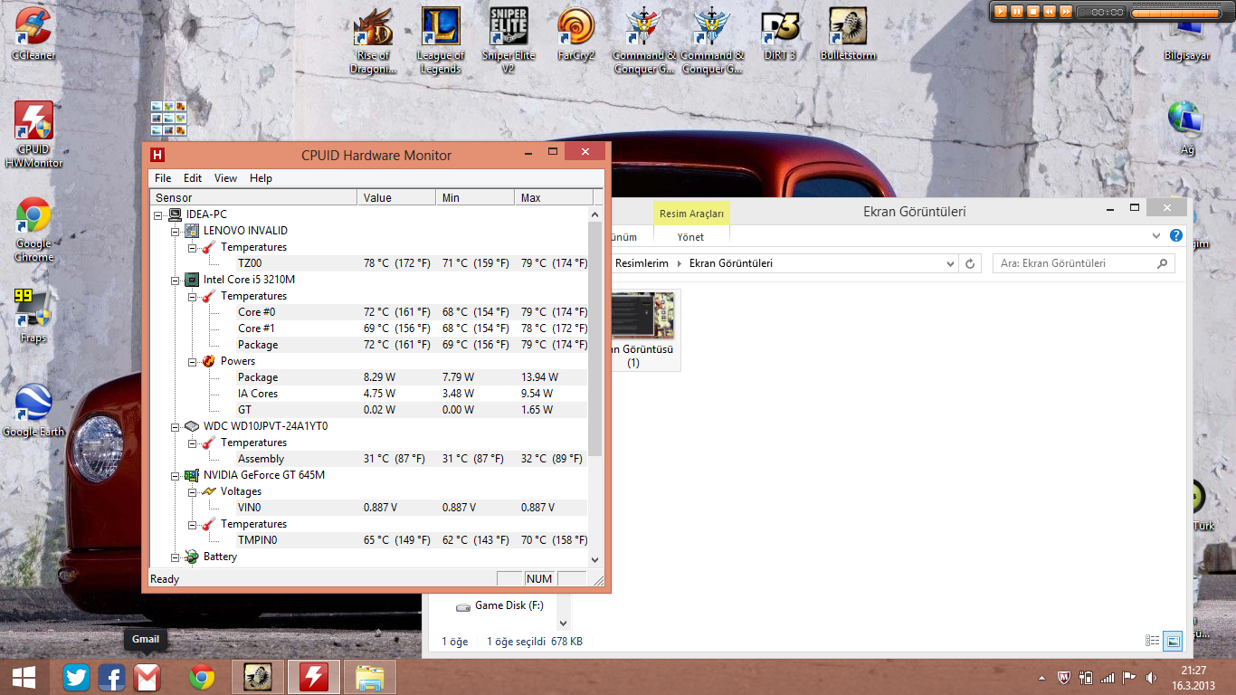Open Sniper Elite V2 shortcut
This screenshot has height=695, width=1236.
tap(509, 41)
